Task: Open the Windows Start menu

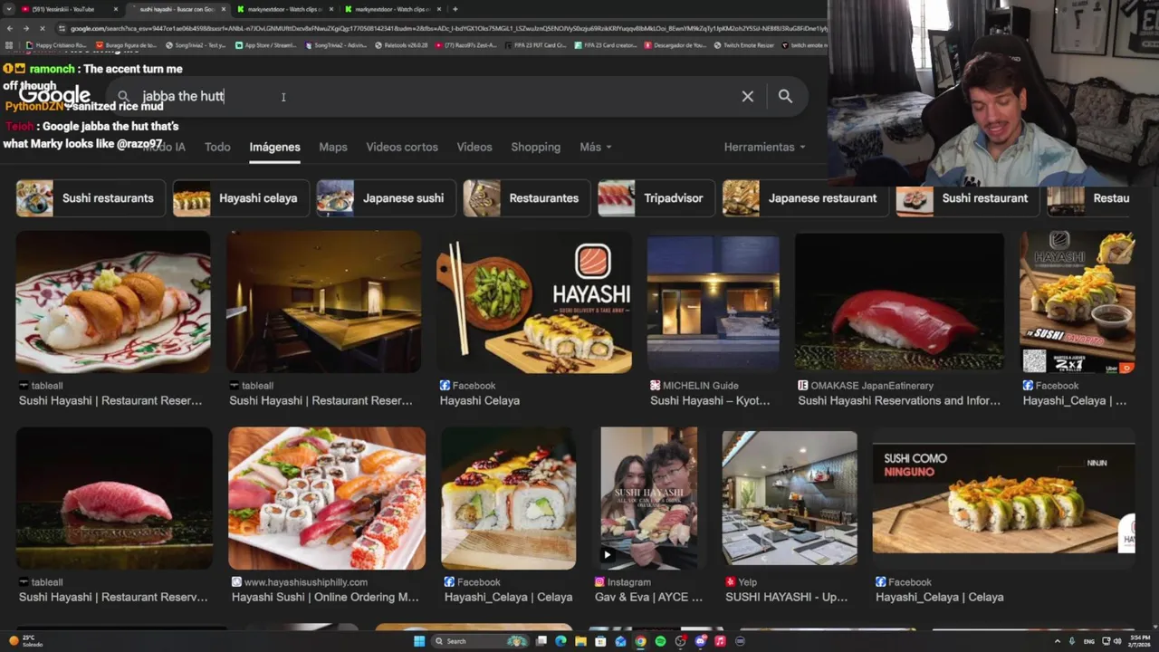Action: pos(419,641)
